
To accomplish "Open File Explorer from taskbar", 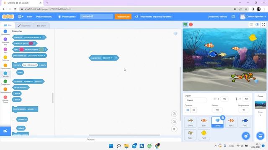I will point(126,146).
